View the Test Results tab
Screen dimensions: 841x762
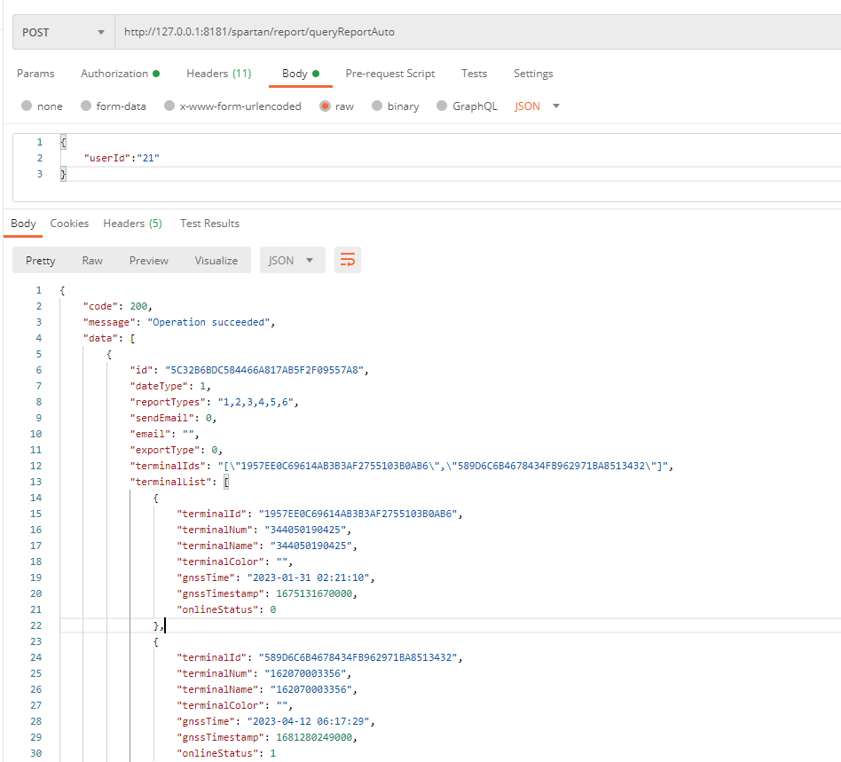click(209, 224)
